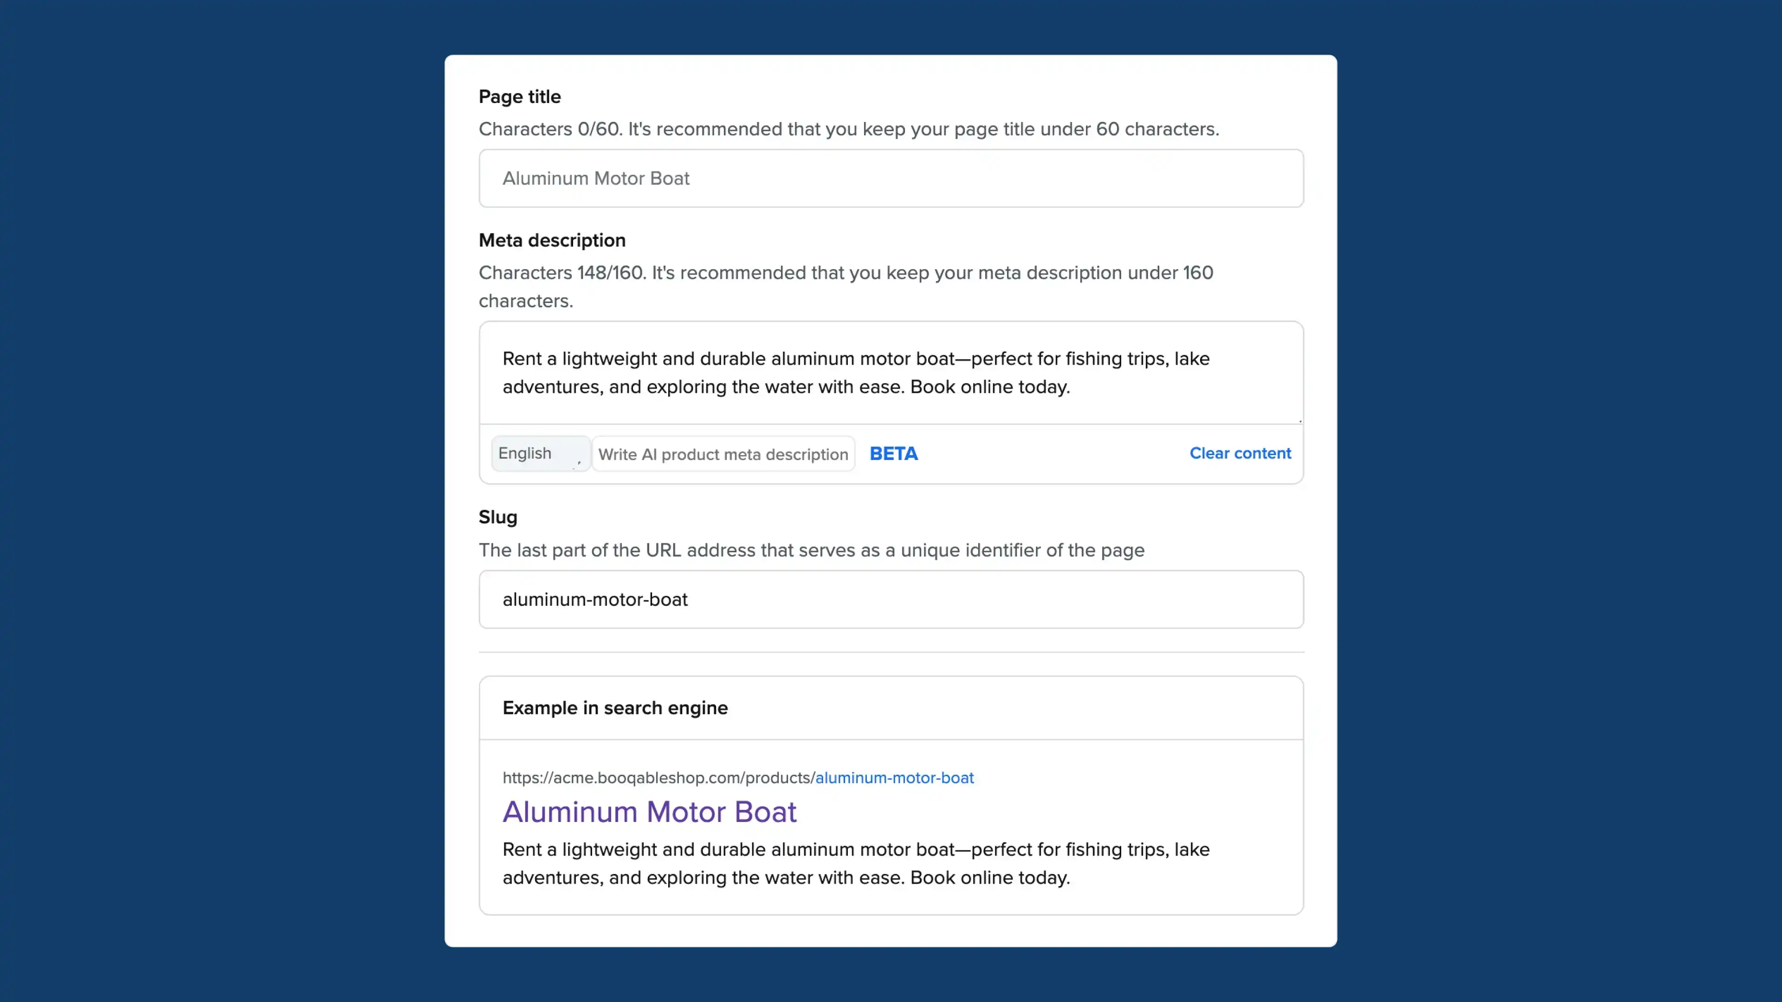Clear the meta description using Clear content
1782x1002 pixels.
(x=1240, y=454)
